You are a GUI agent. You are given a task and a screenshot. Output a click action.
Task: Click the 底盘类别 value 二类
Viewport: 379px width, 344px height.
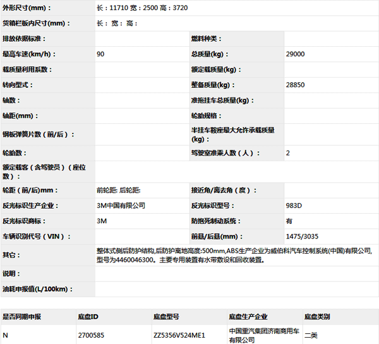(x=311, y=335)
